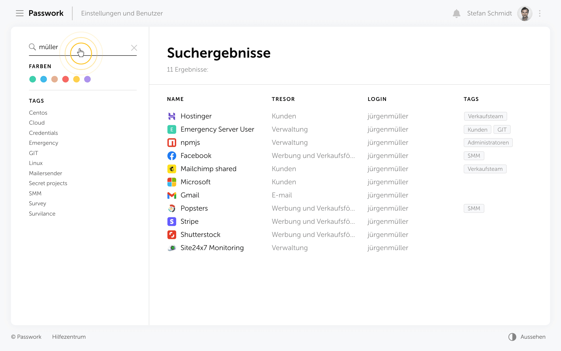Screen dimensions: 561x351
Task: Click the Shutterstock logo icon
Action: click(x=172, y=235)
